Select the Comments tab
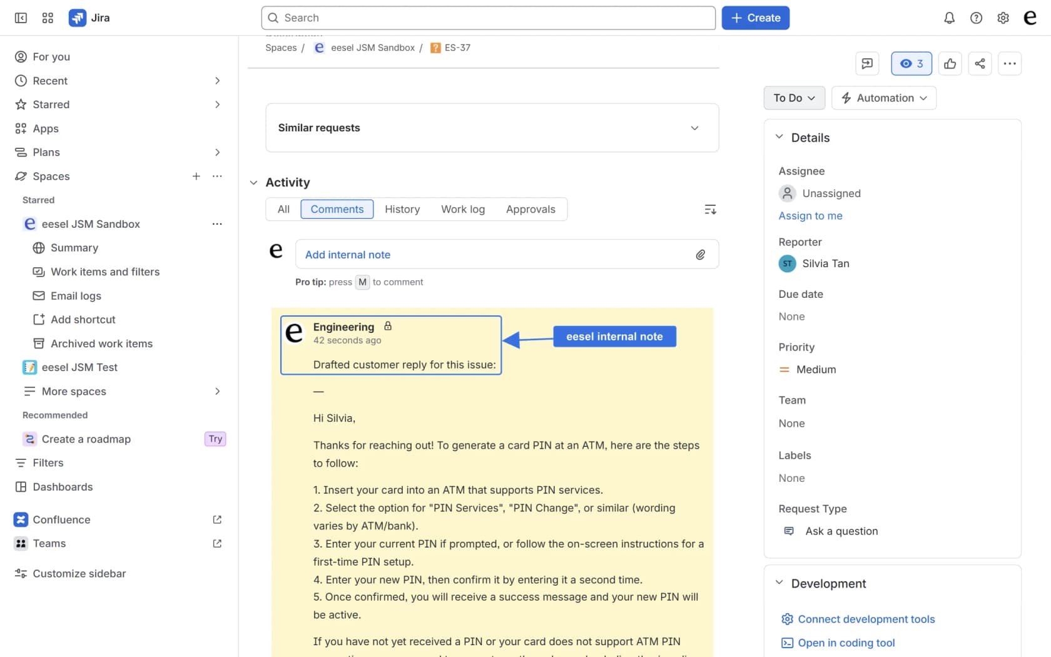This screenshot has width=1051, height=657. (x=337, y=209)
